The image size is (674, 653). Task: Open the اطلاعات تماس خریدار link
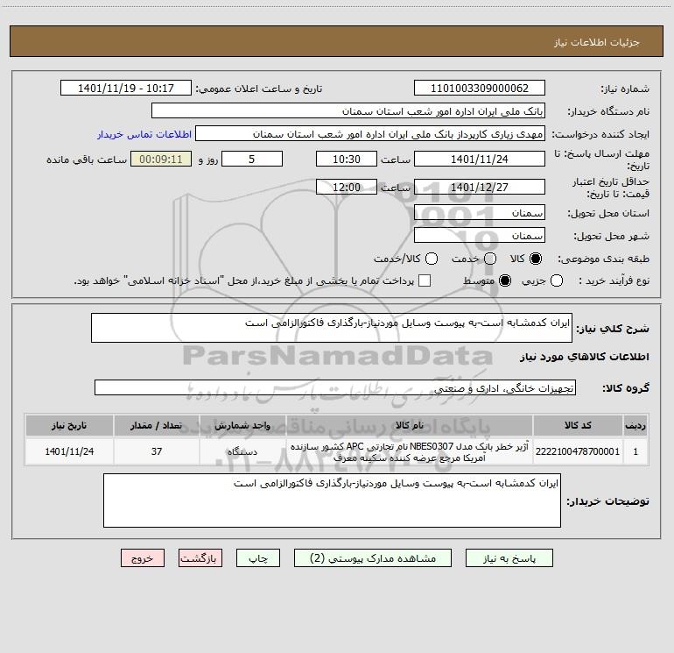[x=144, y=134]
